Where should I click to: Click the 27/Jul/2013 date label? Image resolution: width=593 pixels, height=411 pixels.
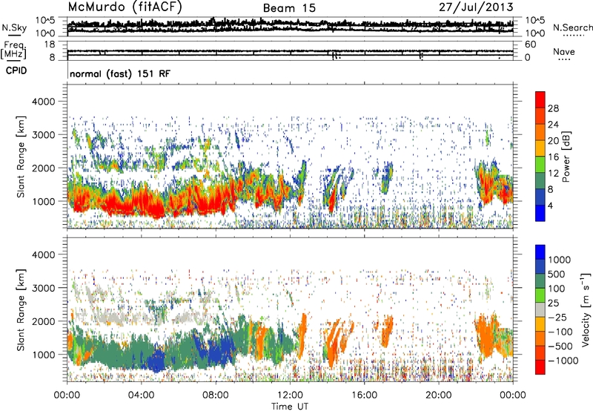pos(476,7)
